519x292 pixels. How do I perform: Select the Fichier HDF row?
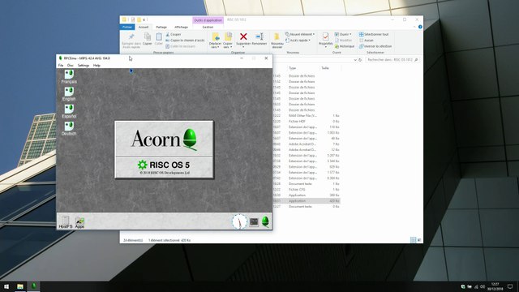pyautogui.click(x=307, y=122)
